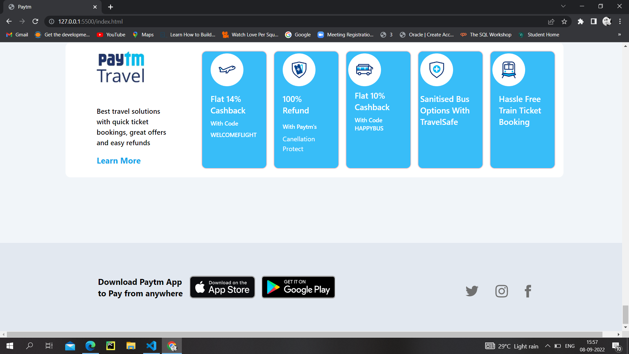629x354 pixels.
Task: Open the Instagram icon in the footer
Action: [x=502, y=291]
